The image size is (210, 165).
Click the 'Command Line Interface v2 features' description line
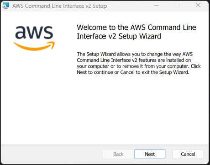click(134, 60)
